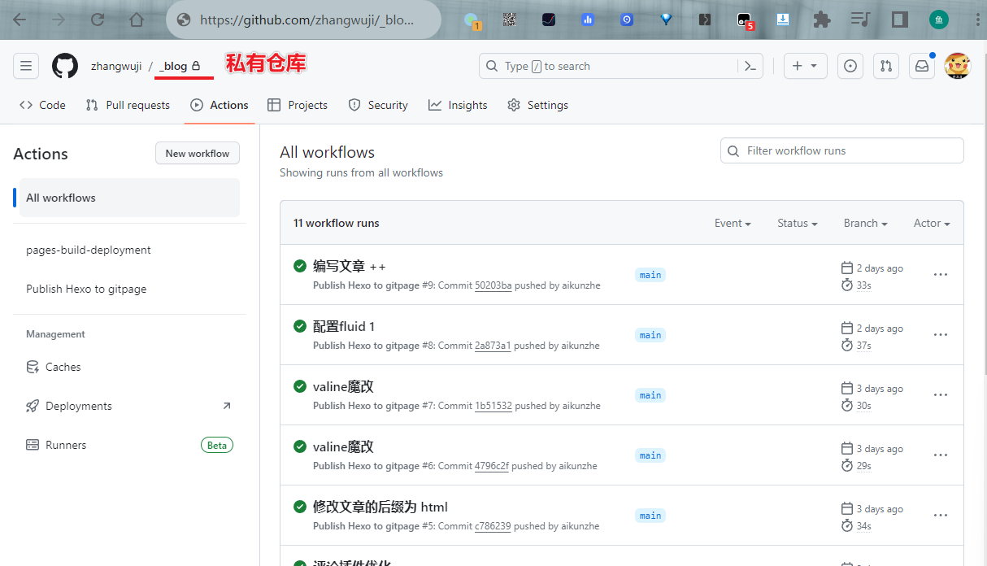Open the notifications inbox icon
The height and width of the screenshot is (566, 987).
[922, 66]
